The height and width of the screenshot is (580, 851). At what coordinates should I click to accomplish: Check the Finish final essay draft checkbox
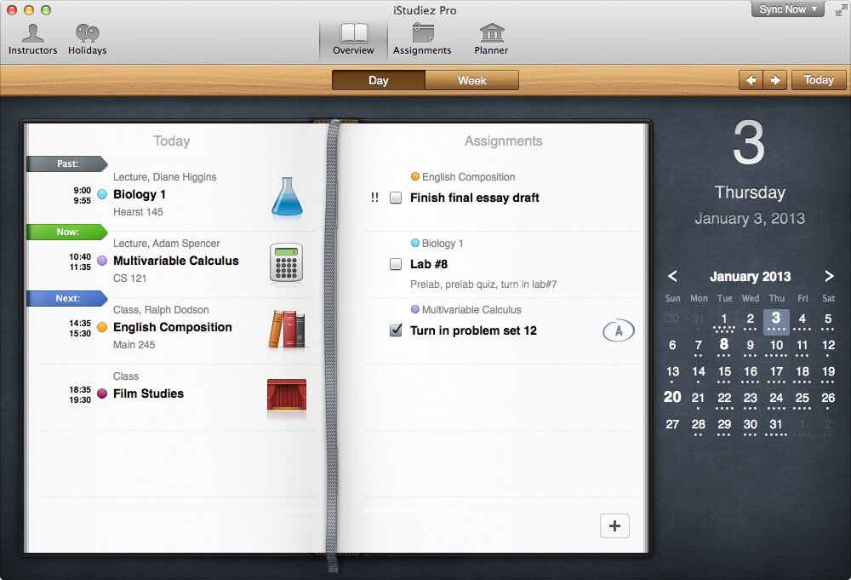coord(396,198)
